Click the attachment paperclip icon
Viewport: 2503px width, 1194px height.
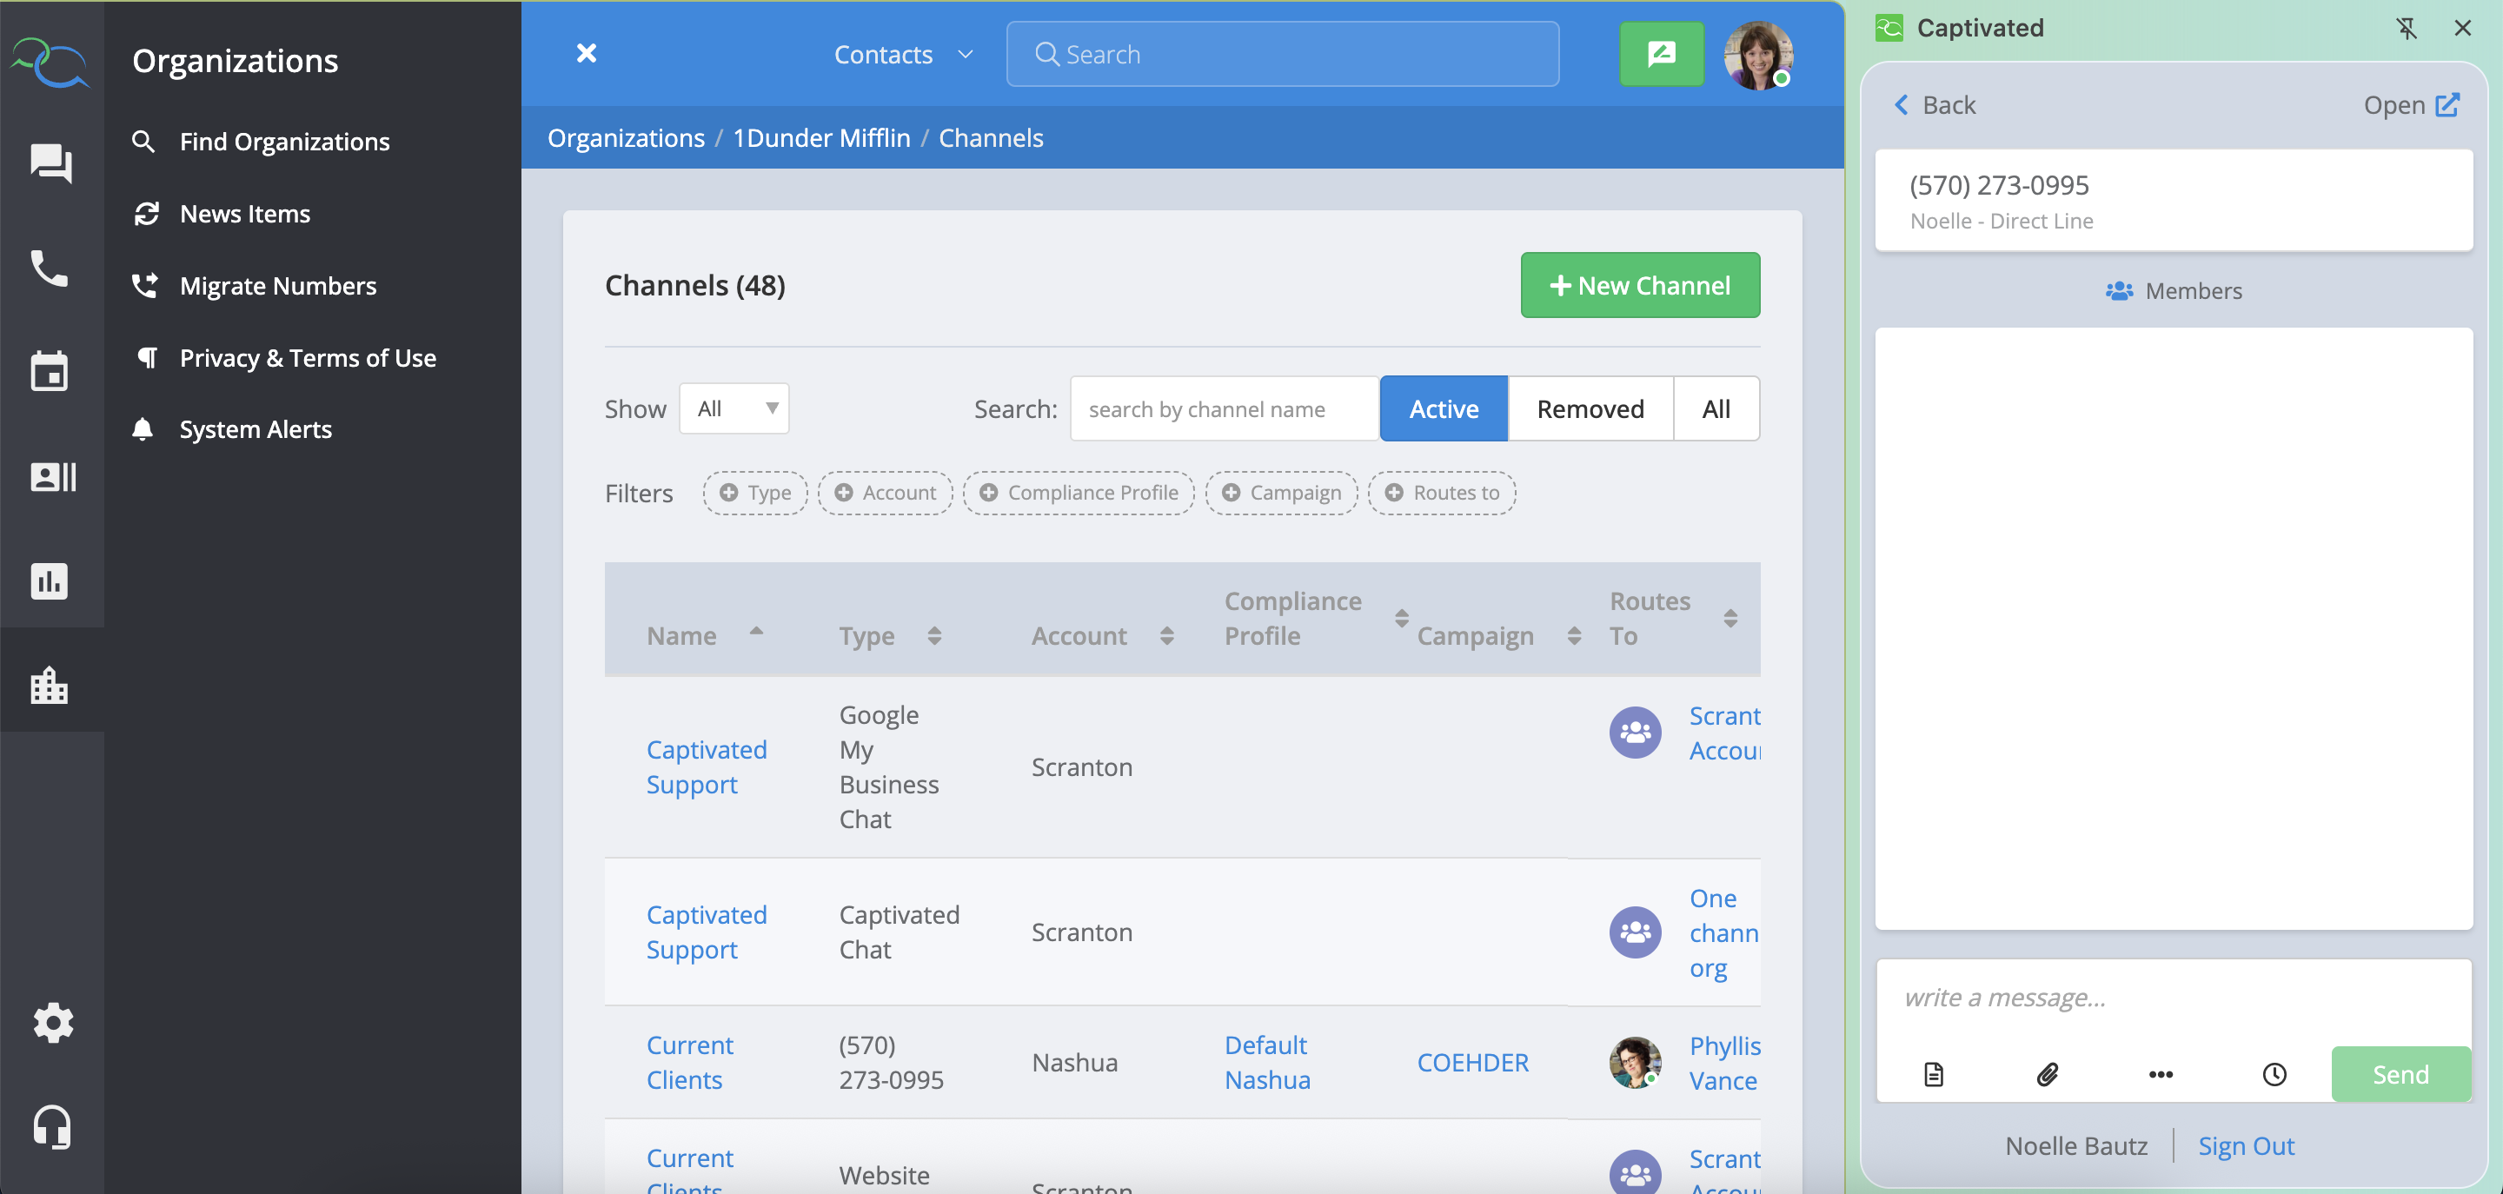pyautogui.click(x=2048, y=1073)
